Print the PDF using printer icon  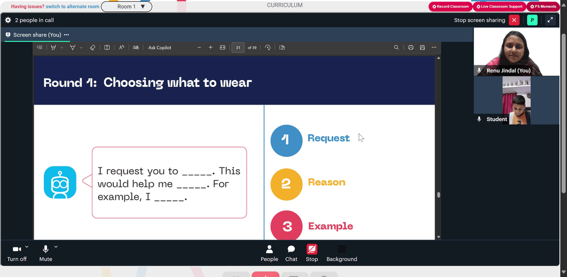point(411,48)
